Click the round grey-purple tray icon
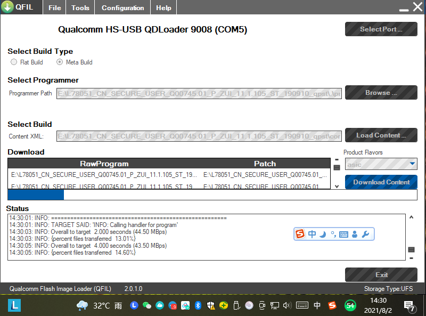Image resolution: width=426 pixels, height=316 pixels. pyautogui.click(x=249, y=306)
